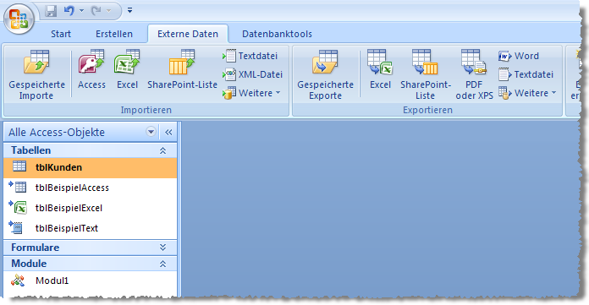Select the linked tblBeispielText table
589x305 pixels.
coord(91,228)
